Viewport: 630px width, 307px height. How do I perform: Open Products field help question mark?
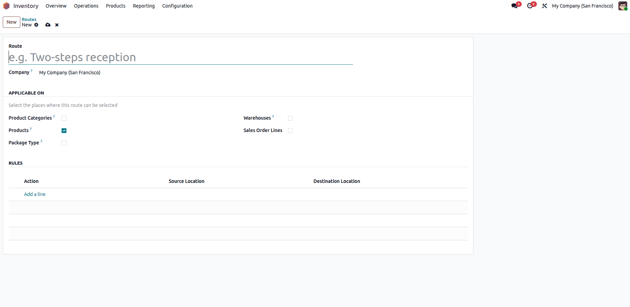pyautogui.click(x=31, y=129)
